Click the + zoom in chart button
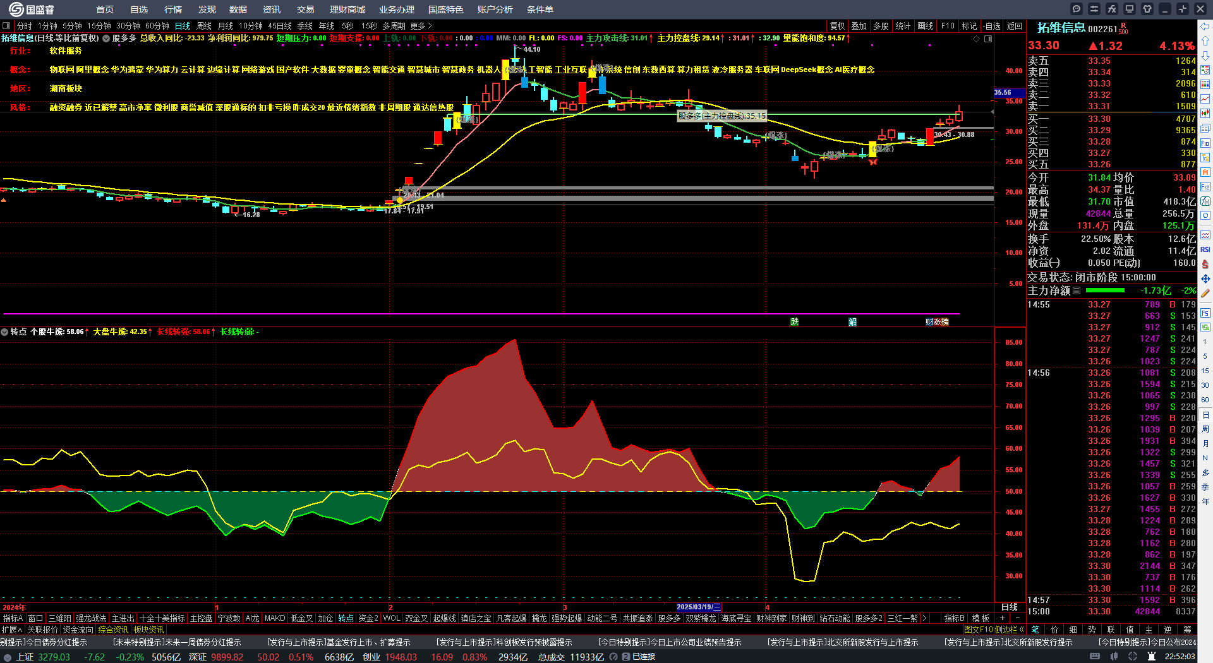1213x663 pixels. coord(1003,618)
